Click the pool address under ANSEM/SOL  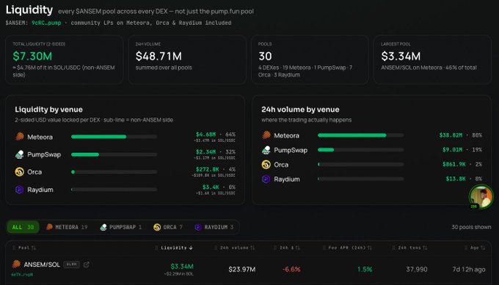(x=22, y=274)
